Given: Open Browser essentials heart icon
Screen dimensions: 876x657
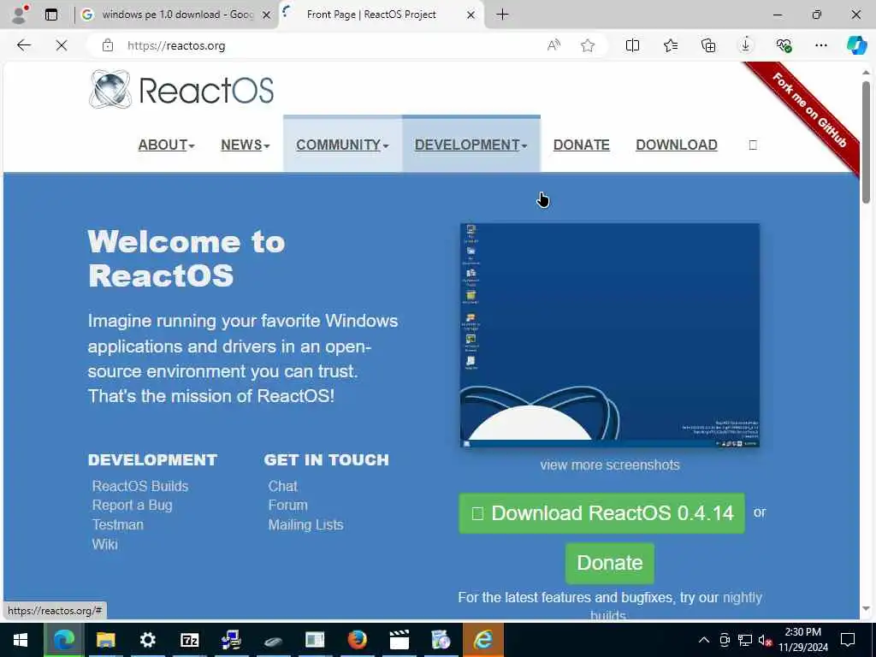Looking at the screenshot, I should pos(784,45).
